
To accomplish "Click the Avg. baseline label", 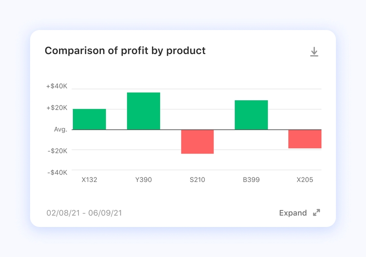I will [x=61, y=130].
